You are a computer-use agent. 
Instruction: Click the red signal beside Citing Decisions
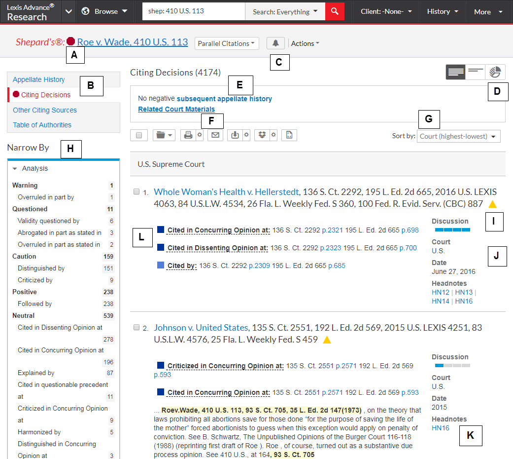[x=16, y=94]
